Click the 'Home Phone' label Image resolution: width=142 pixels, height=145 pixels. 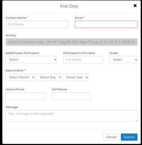15,89
